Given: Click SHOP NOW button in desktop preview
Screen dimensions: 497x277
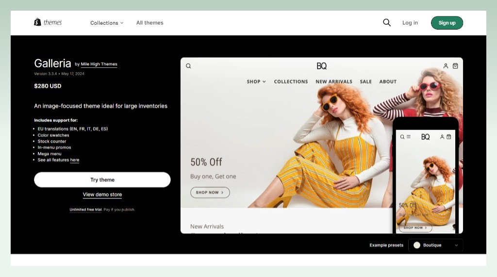Looking at the screenshot, I should (210, 193).
